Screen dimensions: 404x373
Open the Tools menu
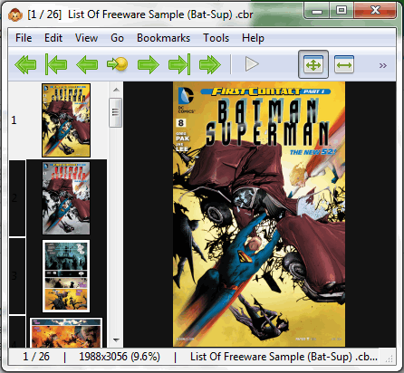216,38
